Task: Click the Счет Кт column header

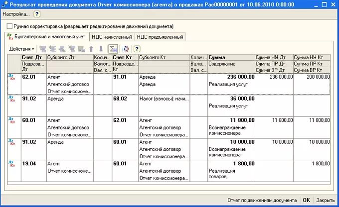Action: (x=125, y=57)
